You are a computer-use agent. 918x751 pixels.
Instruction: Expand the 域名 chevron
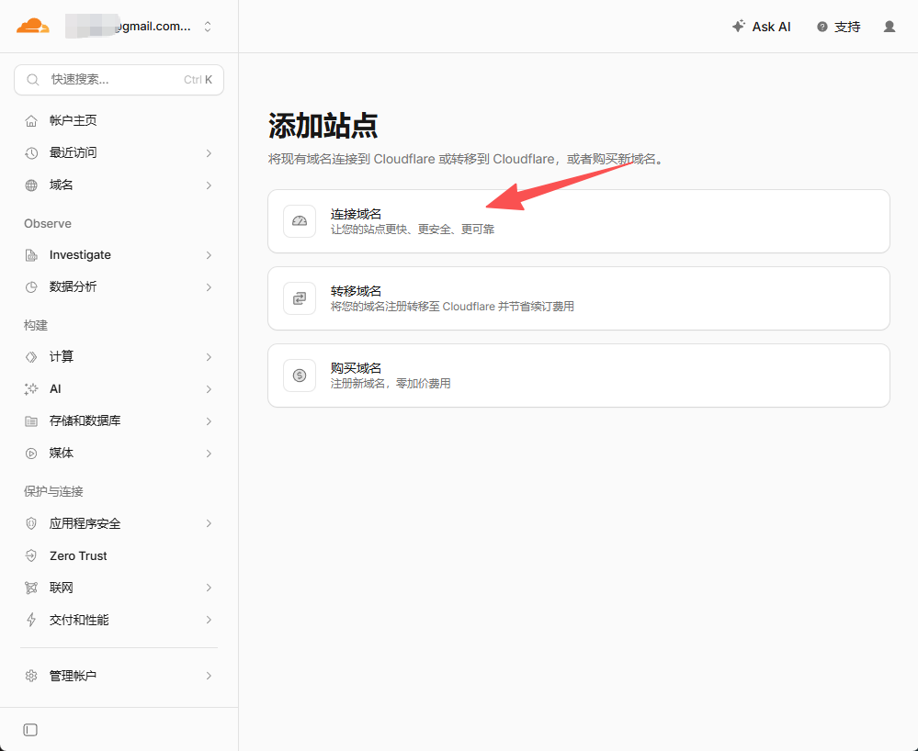[209, 185]
